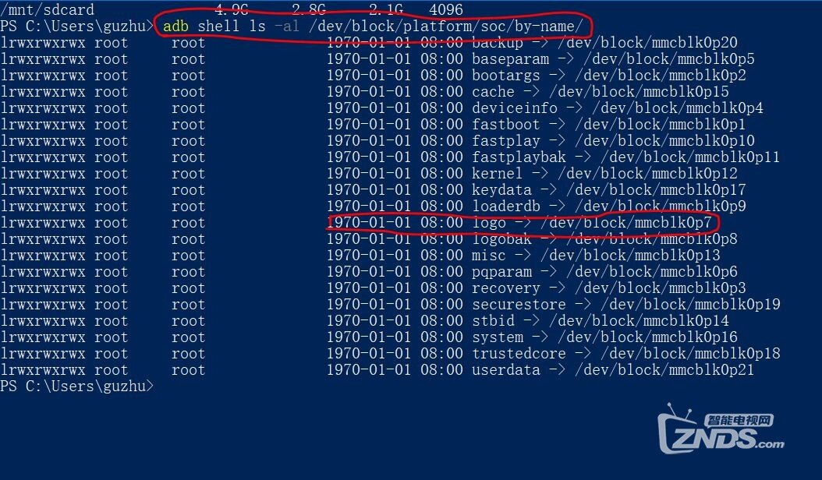Select the system partition name

point(498,337)
